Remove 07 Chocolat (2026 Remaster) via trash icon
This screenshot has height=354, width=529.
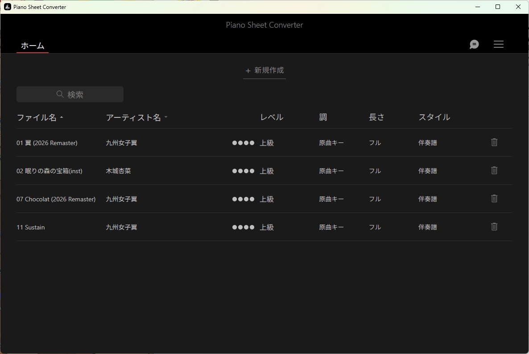[x=494, y=198]
